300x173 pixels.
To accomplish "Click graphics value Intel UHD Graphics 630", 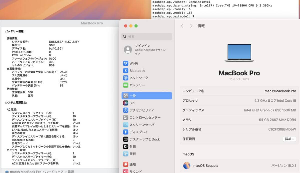I will click(270, 110).
